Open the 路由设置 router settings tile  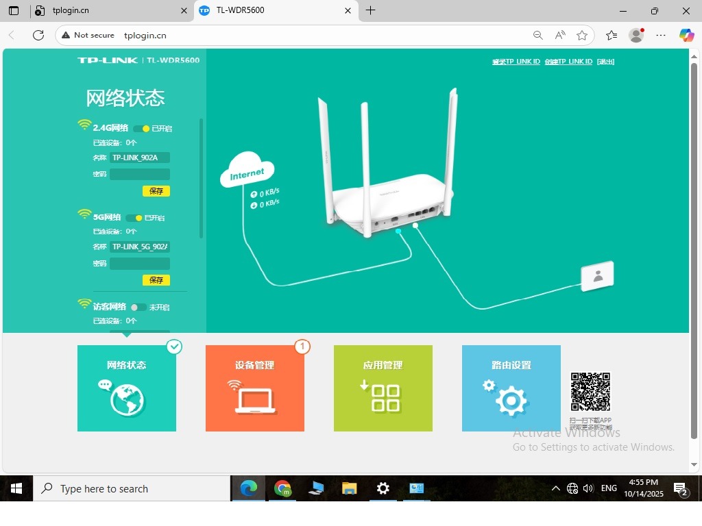click(511, 388)
